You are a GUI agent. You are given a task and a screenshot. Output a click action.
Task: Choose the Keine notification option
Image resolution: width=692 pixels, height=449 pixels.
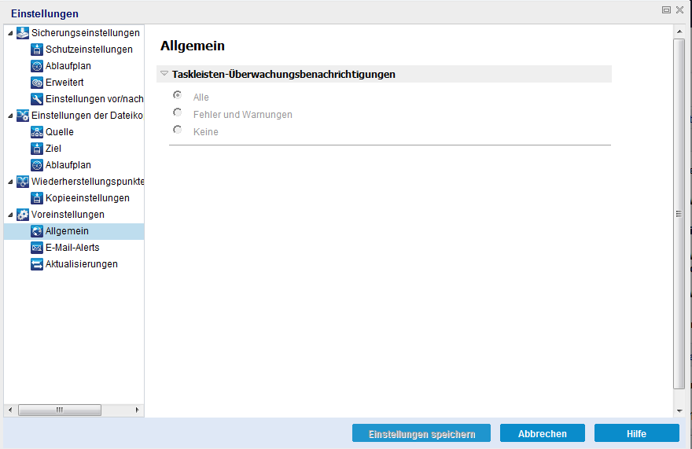(178, 130)
